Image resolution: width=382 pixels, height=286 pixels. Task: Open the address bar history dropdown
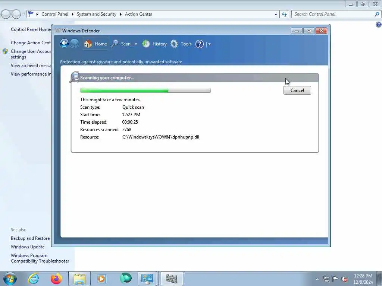tap(276, 15)
